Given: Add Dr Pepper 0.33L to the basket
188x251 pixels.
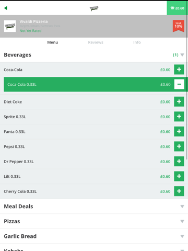Looking at the screenshot, I should click(x=179, y=162).
